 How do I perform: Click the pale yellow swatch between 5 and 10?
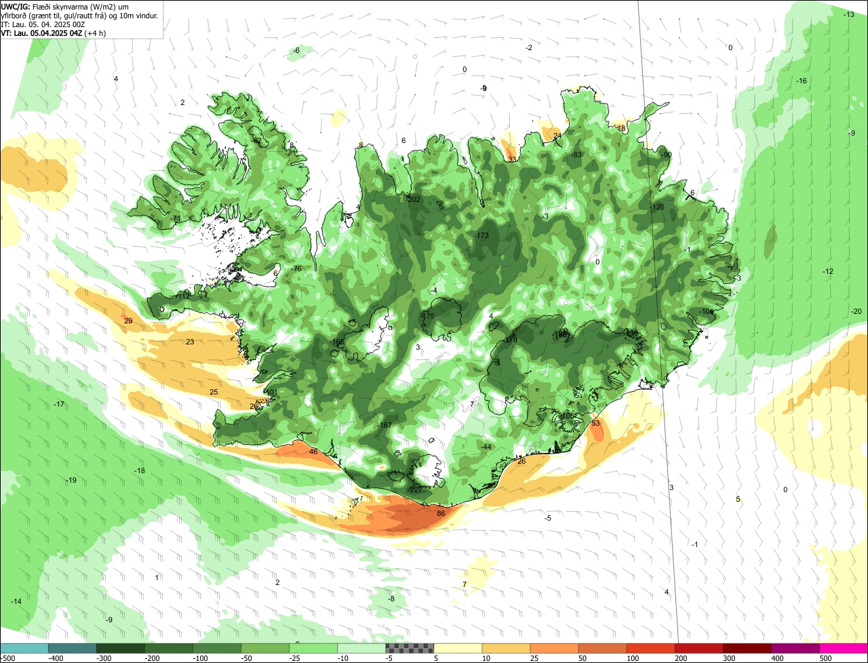point(458,648)
